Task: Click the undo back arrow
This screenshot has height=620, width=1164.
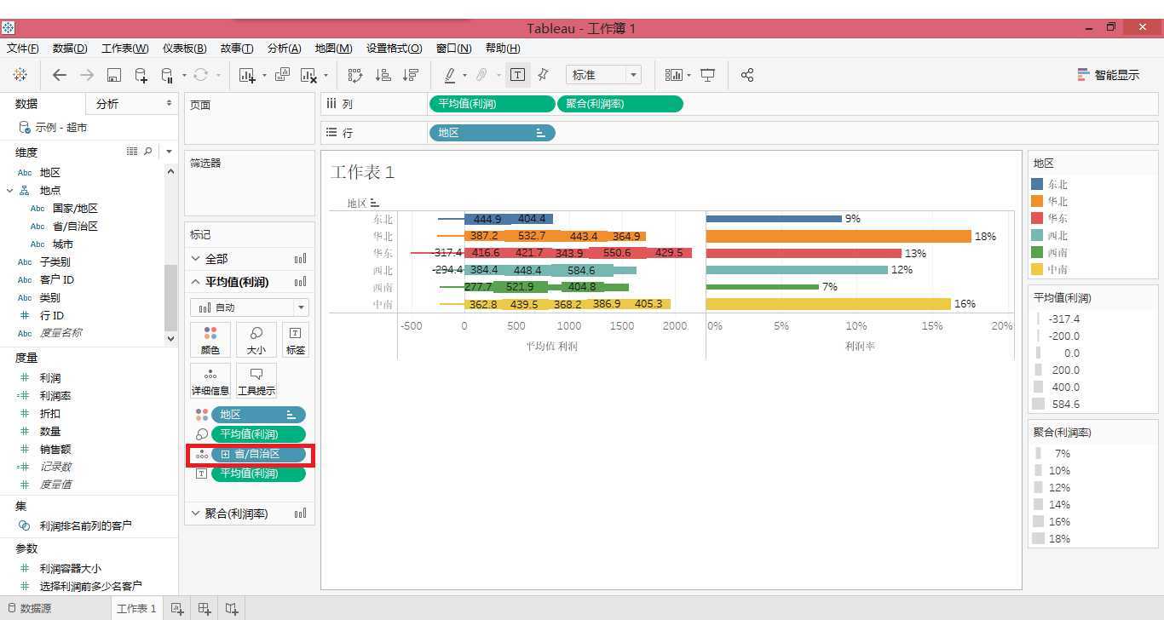Action: pos(59,75)
